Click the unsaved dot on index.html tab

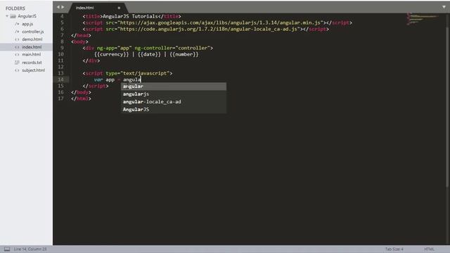[x=119, y=8]
